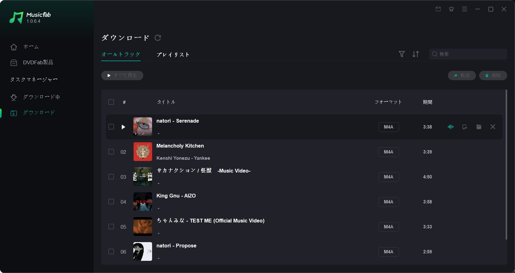Click the 4:50 duration value
This screenshot has height=273, width=515.
[428, 177]
